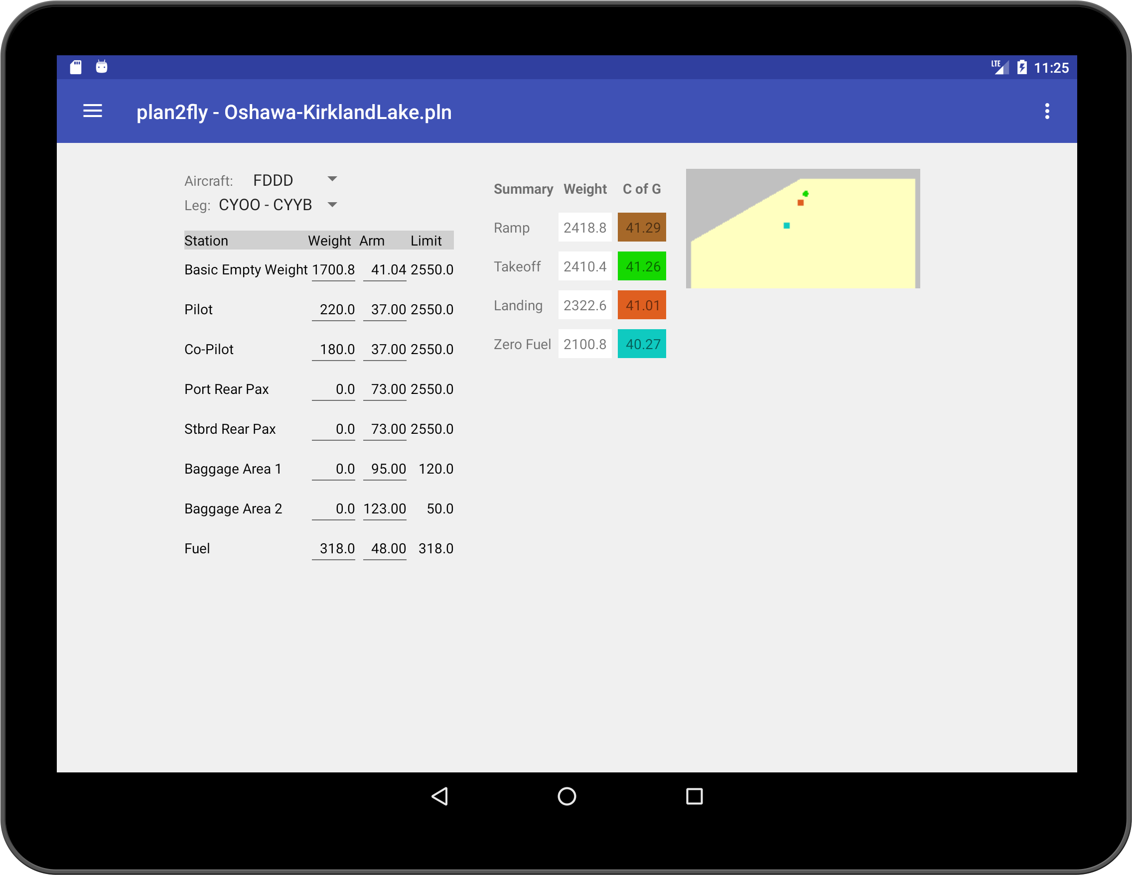
Task: Tap the Ramp weight value 2418.8
Action: pyautogui.click(x=584, y=227)
